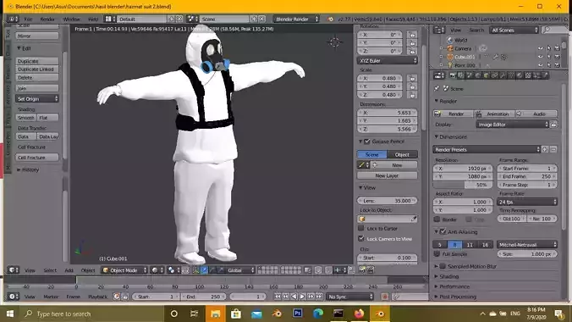Open the Display Image Editor dropdown
The image size is (572, 322).
coord(513,125)
